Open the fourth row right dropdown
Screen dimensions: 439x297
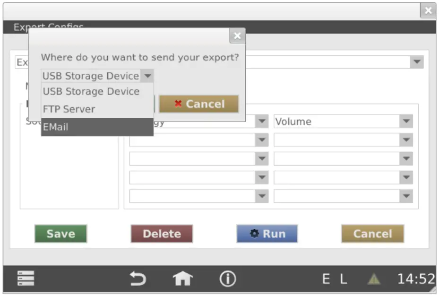pyautogui.click(x=343, y=177)
